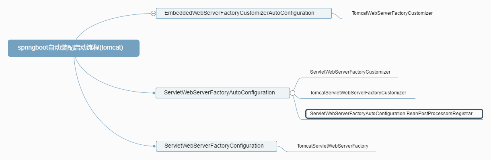The height and width of the screenshot is (160, 491).
Task: Click the connector dot left of ServletWebServerFactoryConfiguration
Action: coord(154,146)
